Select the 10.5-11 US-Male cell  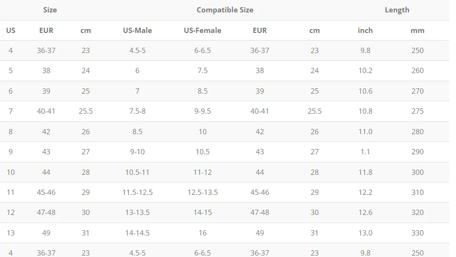pyautogui.click(x=137, y=172)
